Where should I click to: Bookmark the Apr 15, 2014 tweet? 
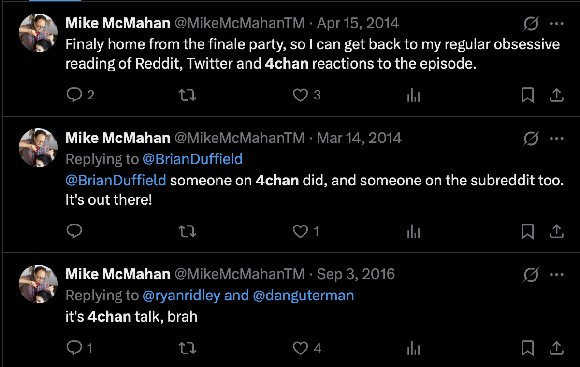tap(528, 96)
